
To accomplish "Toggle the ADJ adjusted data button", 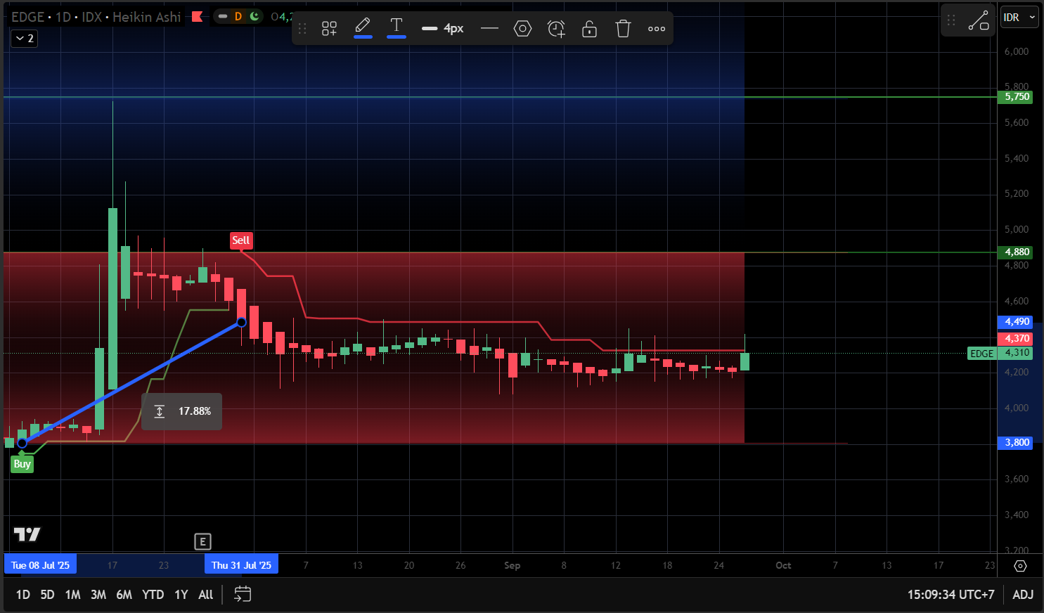I will [1022, 595].
